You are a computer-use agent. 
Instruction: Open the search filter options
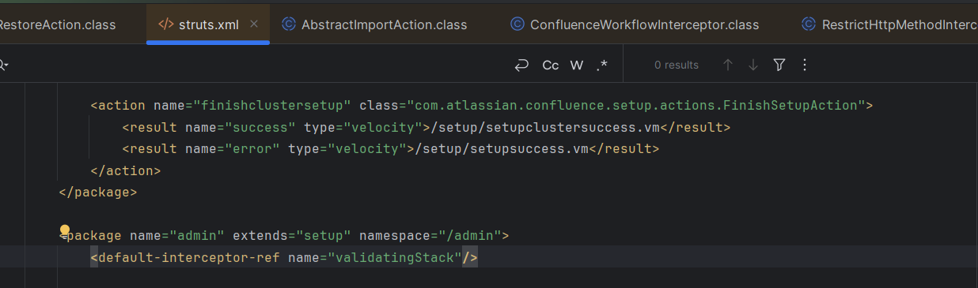[x=779, y=65]
